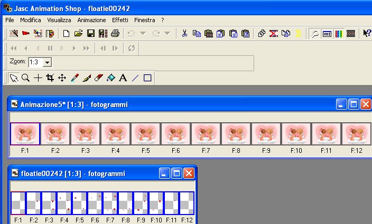Click the View Animation filmstrip icon

pyautogui.click(x=351, y=33)
